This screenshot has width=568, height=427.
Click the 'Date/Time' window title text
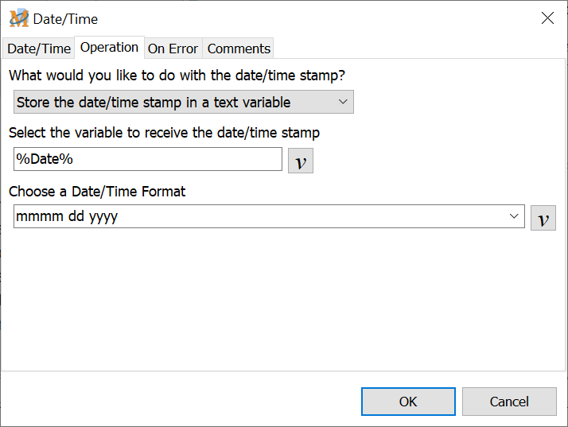click(x=66, y=18)
